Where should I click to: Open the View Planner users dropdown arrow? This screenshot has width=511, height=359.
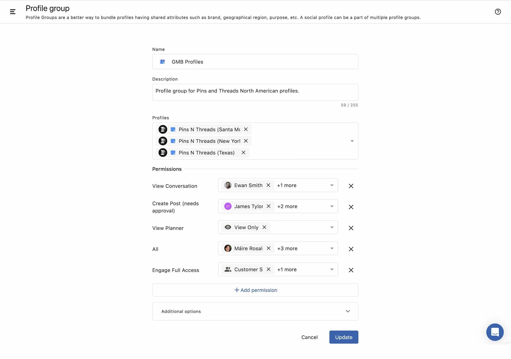(332, 227)
